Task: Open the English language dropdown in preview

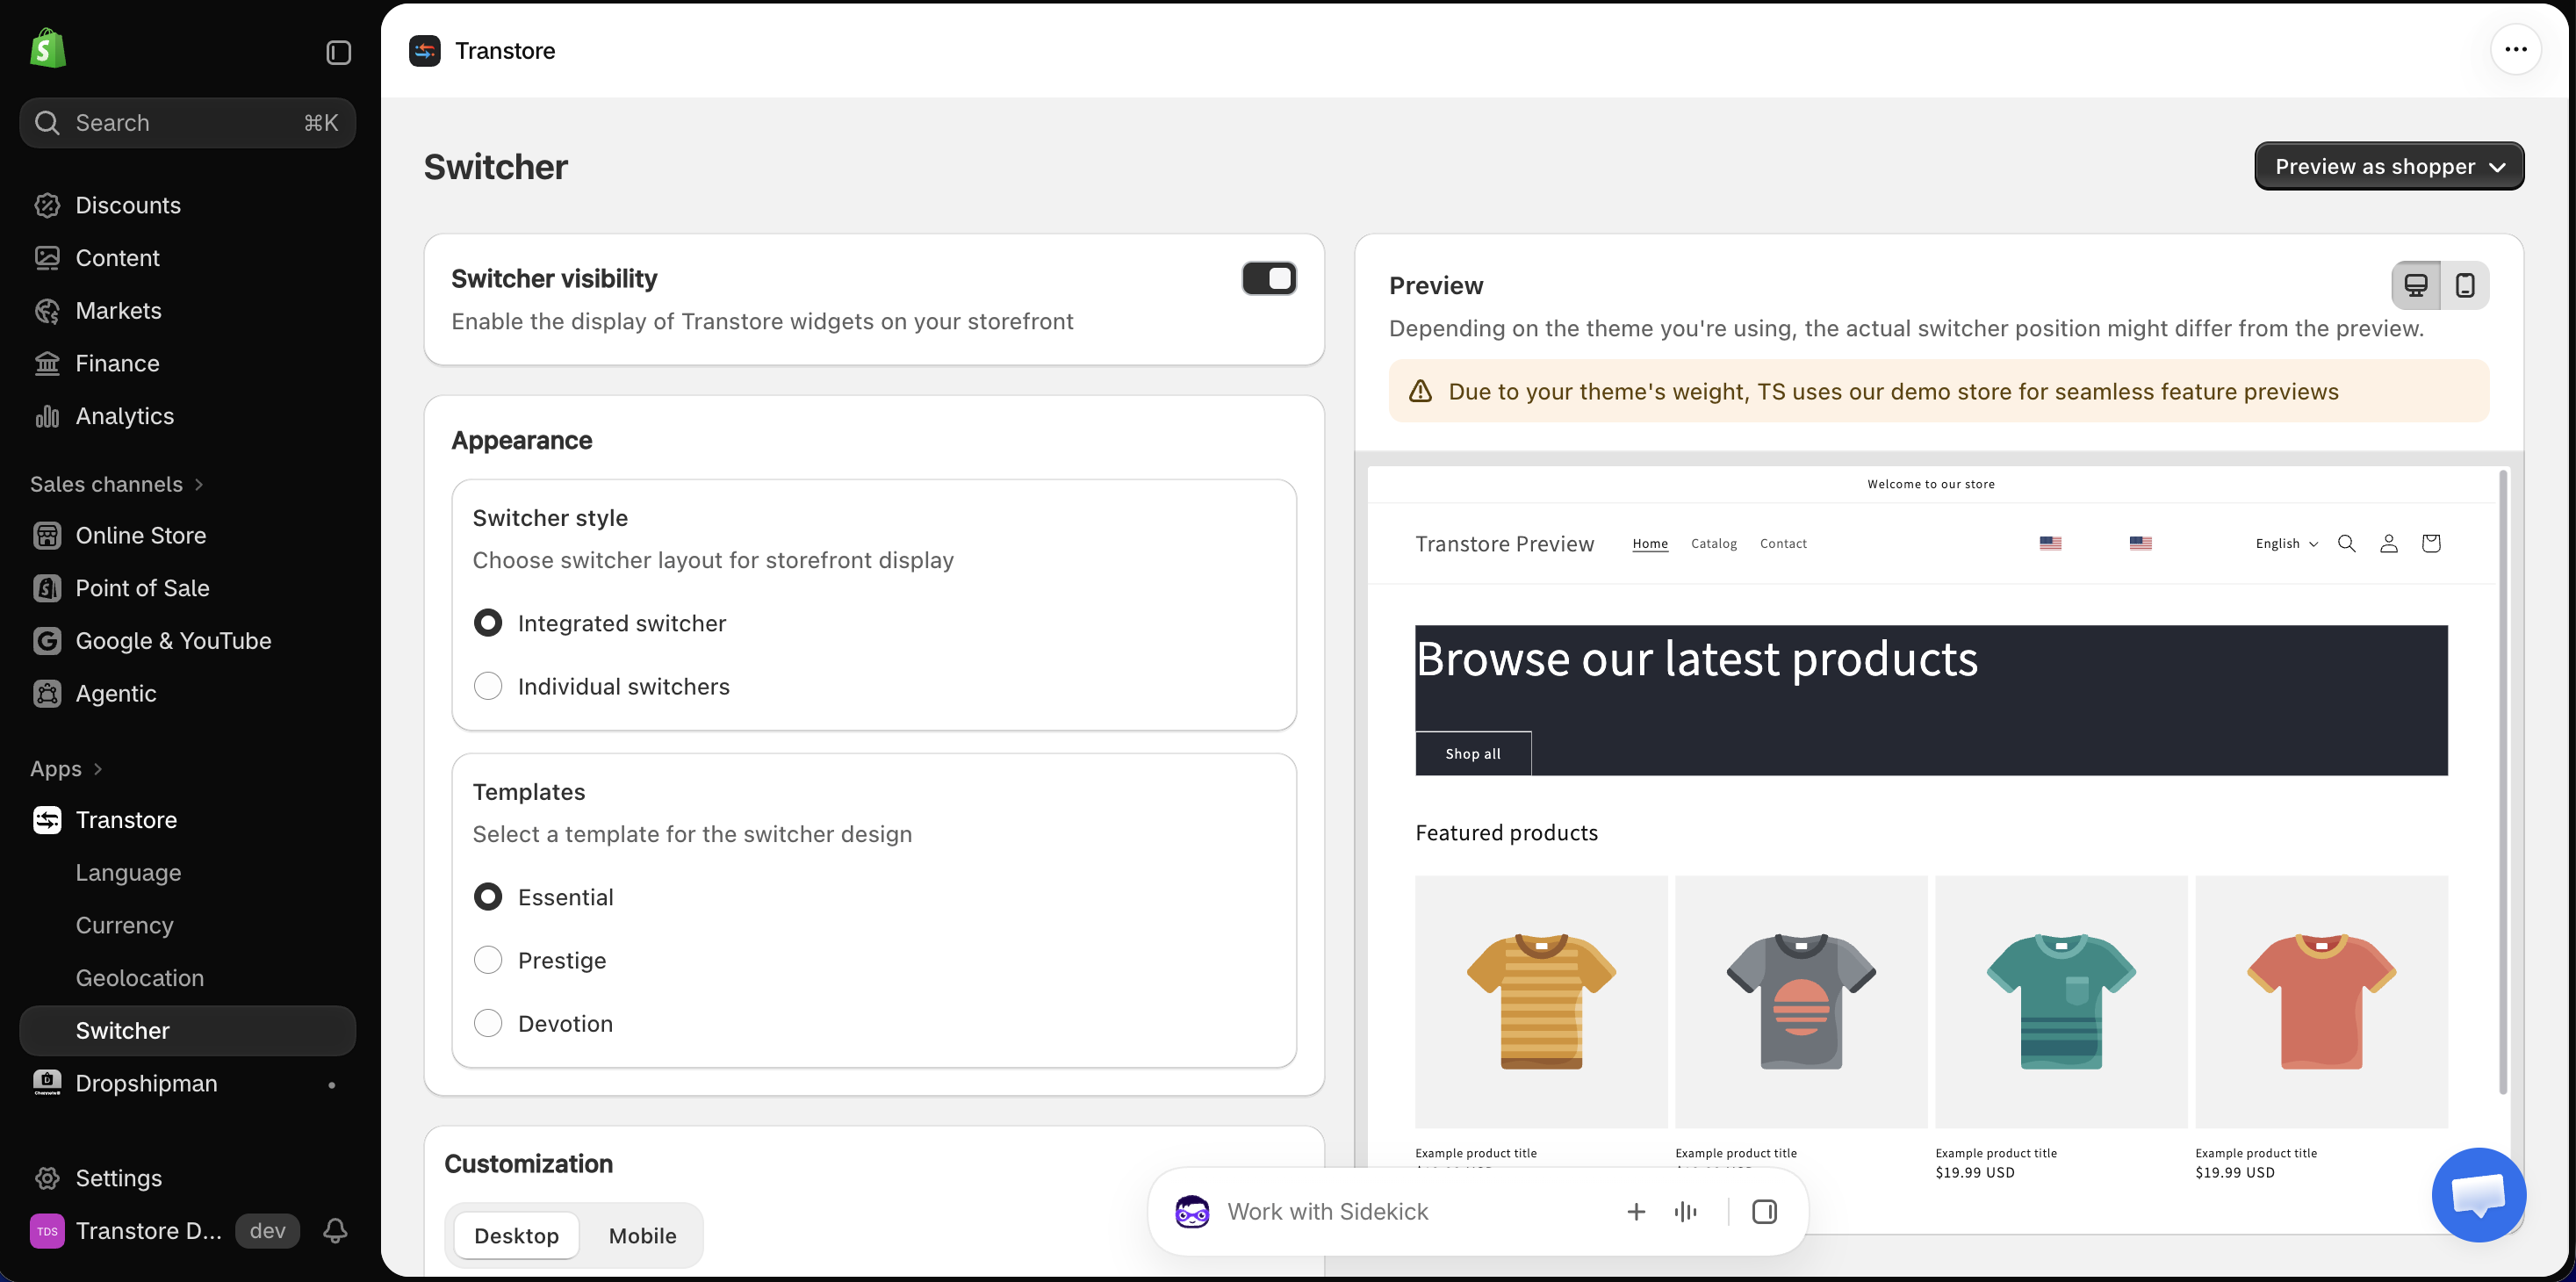Action: click(2286, 543)
